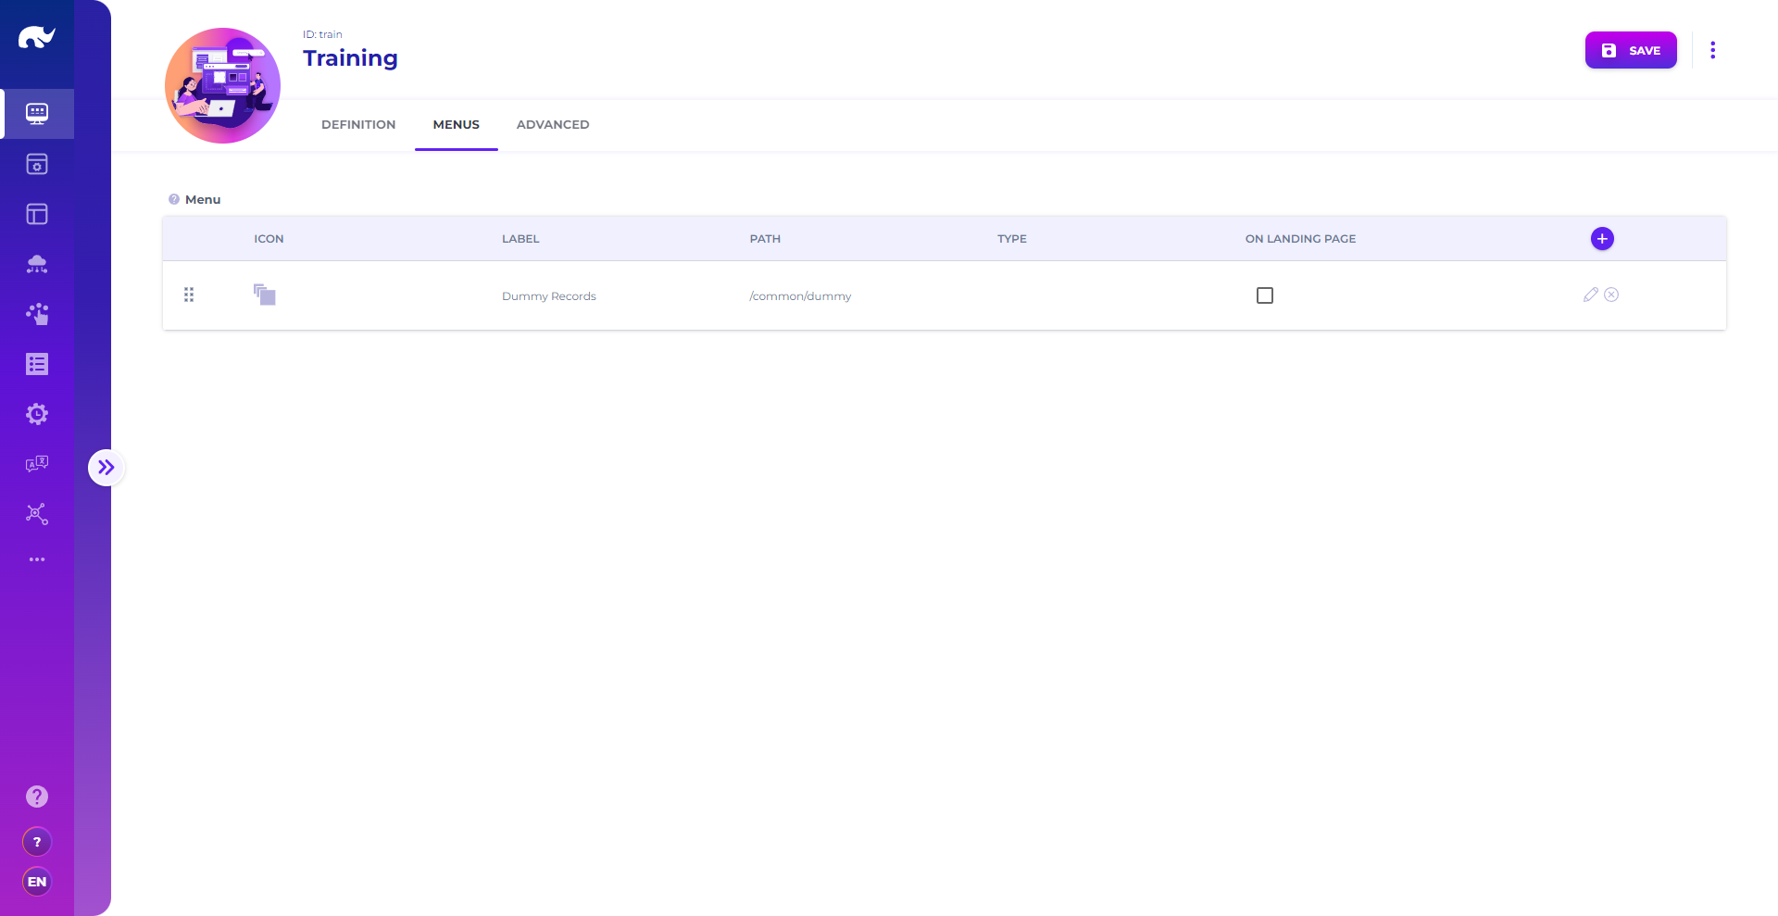The height and width of the screenshot is (916, 1778).
Task: Open the hand pointer icon in the sidebar
Action: point(37,314)
